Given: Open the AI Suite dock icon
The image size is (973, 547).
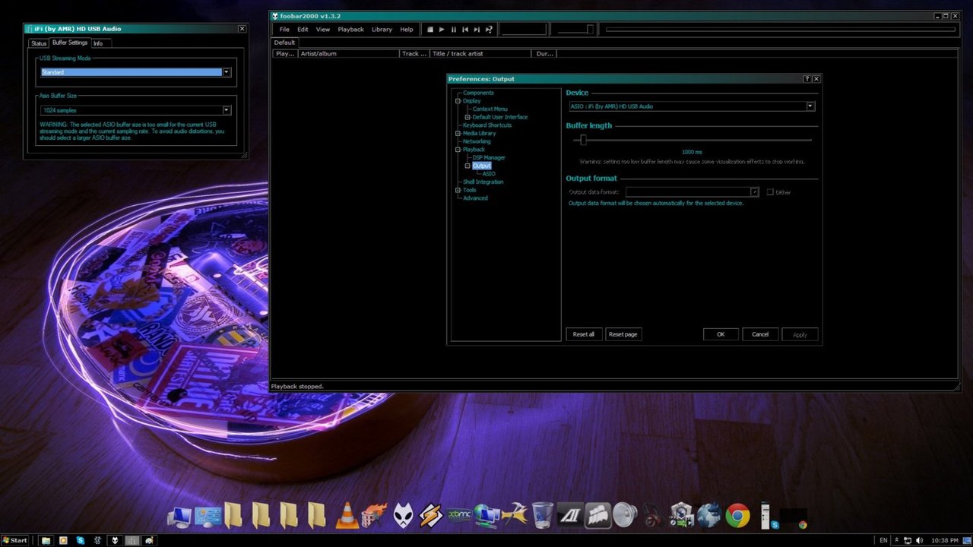Looking at the screenshot, I should point(569,515).
